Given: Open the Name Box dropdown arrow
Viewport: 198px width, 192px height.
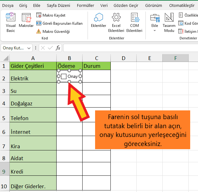Looking at the screenshot, I should point(29,48).
